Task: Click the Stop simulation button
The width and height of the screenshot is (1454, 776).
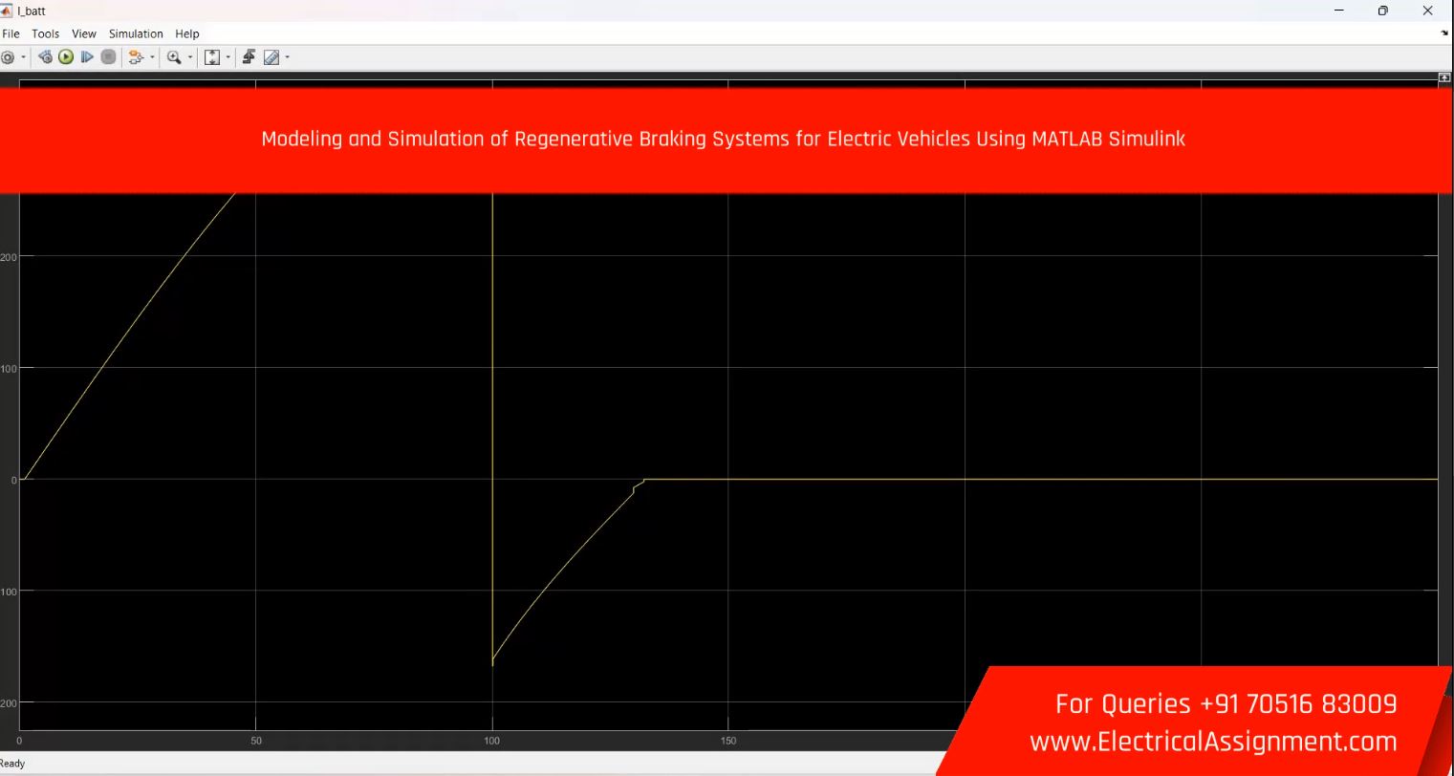Action: click(109, 57)
